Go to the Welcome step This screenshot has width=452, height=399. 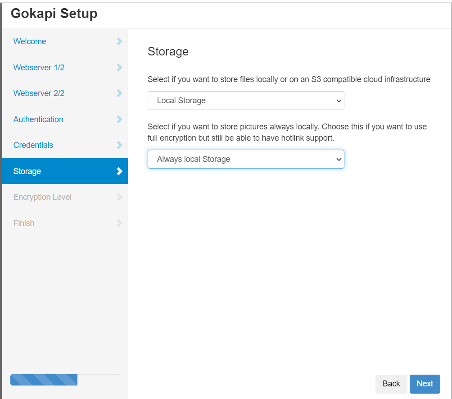[30, 41]
